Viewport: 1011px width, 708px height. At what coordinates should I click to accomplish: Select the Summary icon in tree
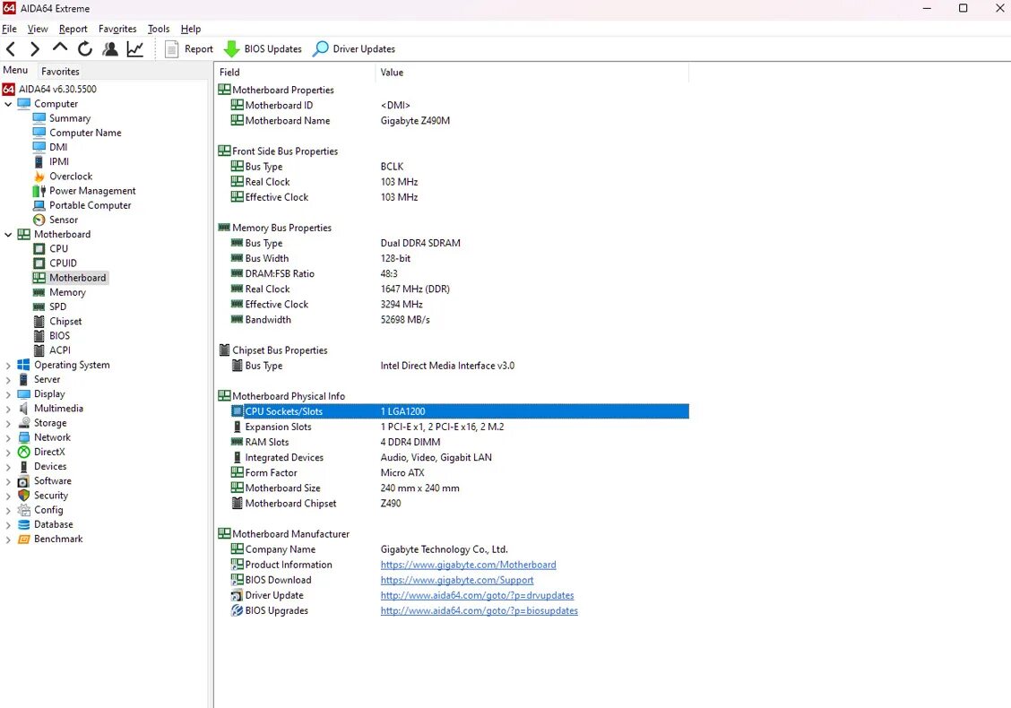tap(39, 118)
